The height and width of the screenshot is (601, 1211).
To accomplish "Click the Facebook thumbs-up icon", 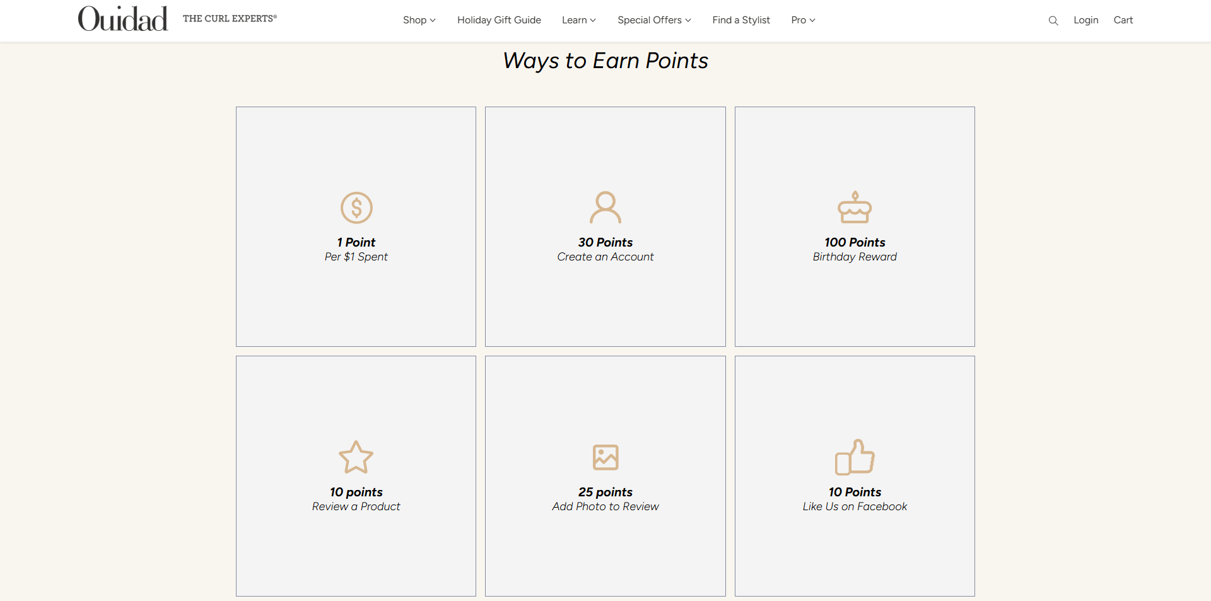I will 855,457.
